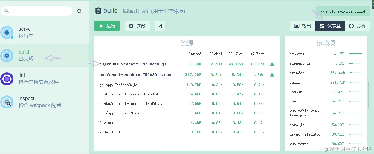Switch to the 仪表盘 dashboard tab
374x154 pixels.
click(330, 26)
